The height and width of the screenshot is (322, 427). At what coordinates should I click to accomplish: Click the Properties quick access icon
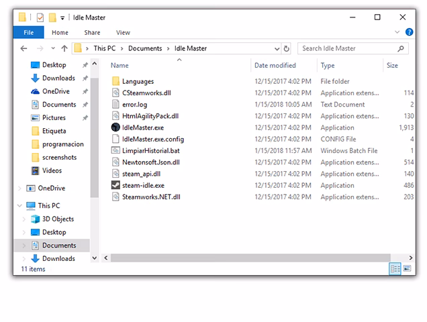click(x=40, y=17)
